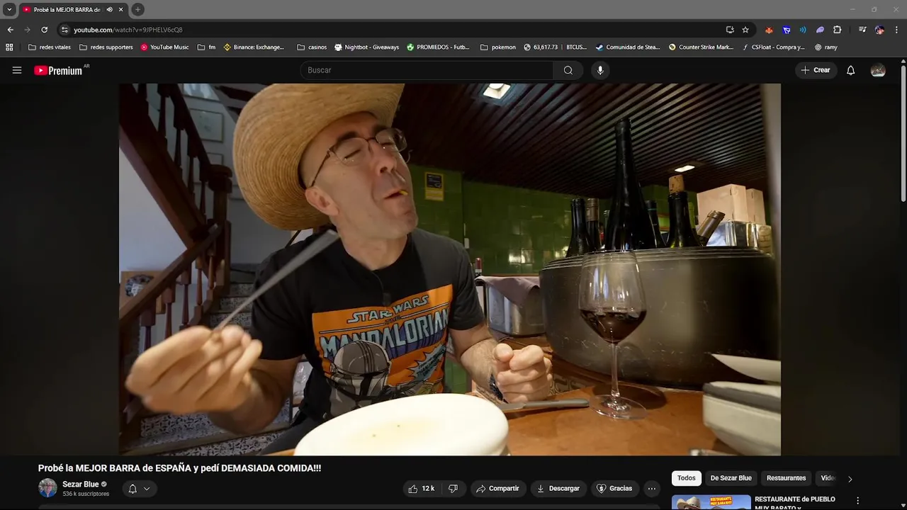Click the Gracias thanks button

tap(614, 488)
